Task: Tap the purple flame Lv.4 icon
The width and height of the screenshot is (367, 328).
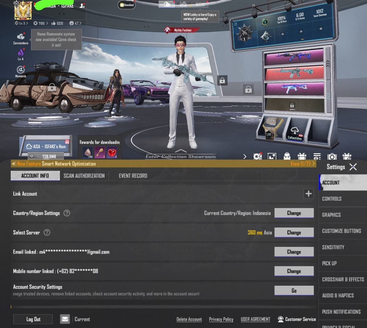Action: (21, 52)
